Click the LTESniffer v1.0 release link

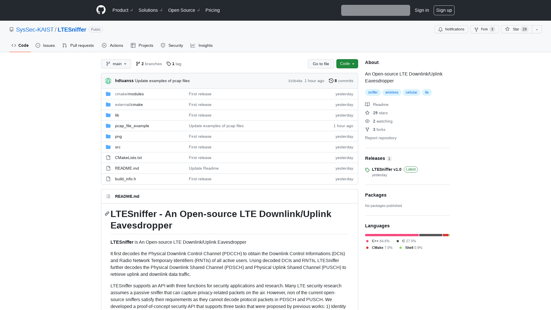click(x=386, y=169)
